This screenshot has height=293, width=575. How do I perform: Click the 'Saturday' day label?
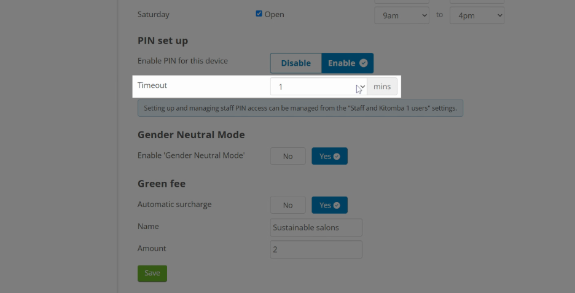[154, 15]
